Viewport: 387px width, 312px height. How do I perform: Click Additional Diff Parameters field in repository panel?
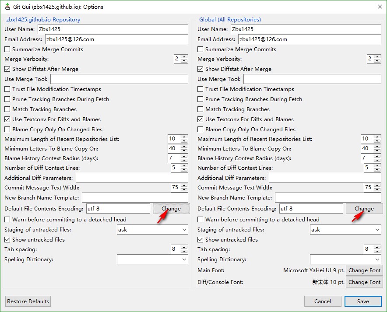point(132,178)
